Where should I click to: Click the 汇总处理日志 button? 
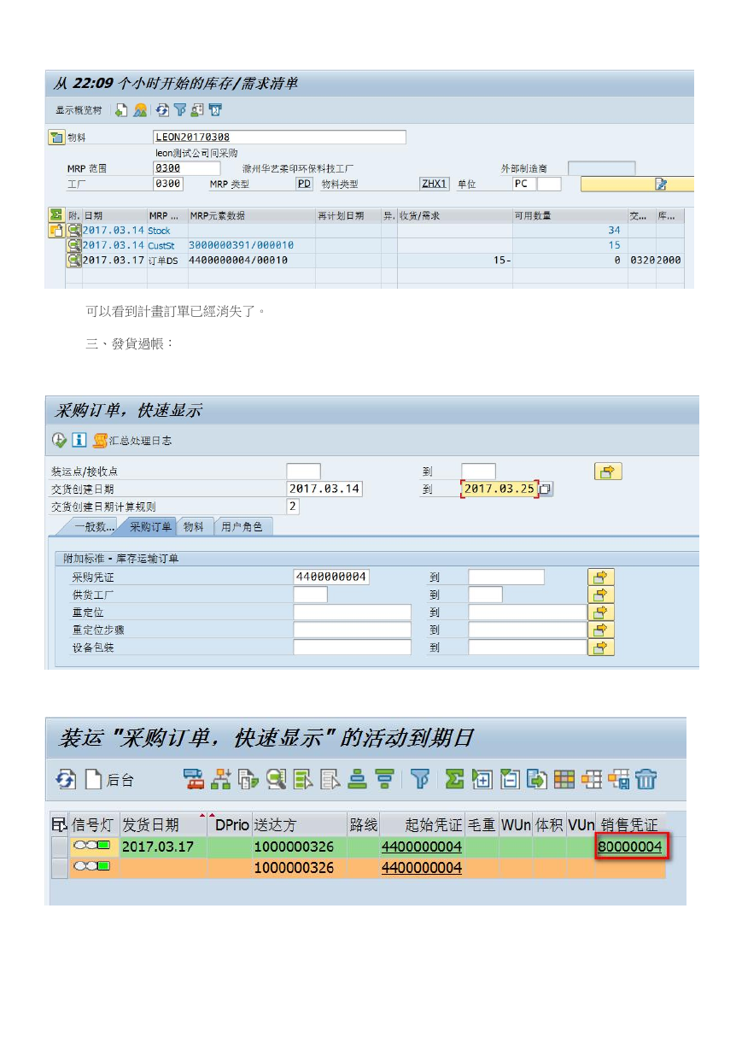132,440
